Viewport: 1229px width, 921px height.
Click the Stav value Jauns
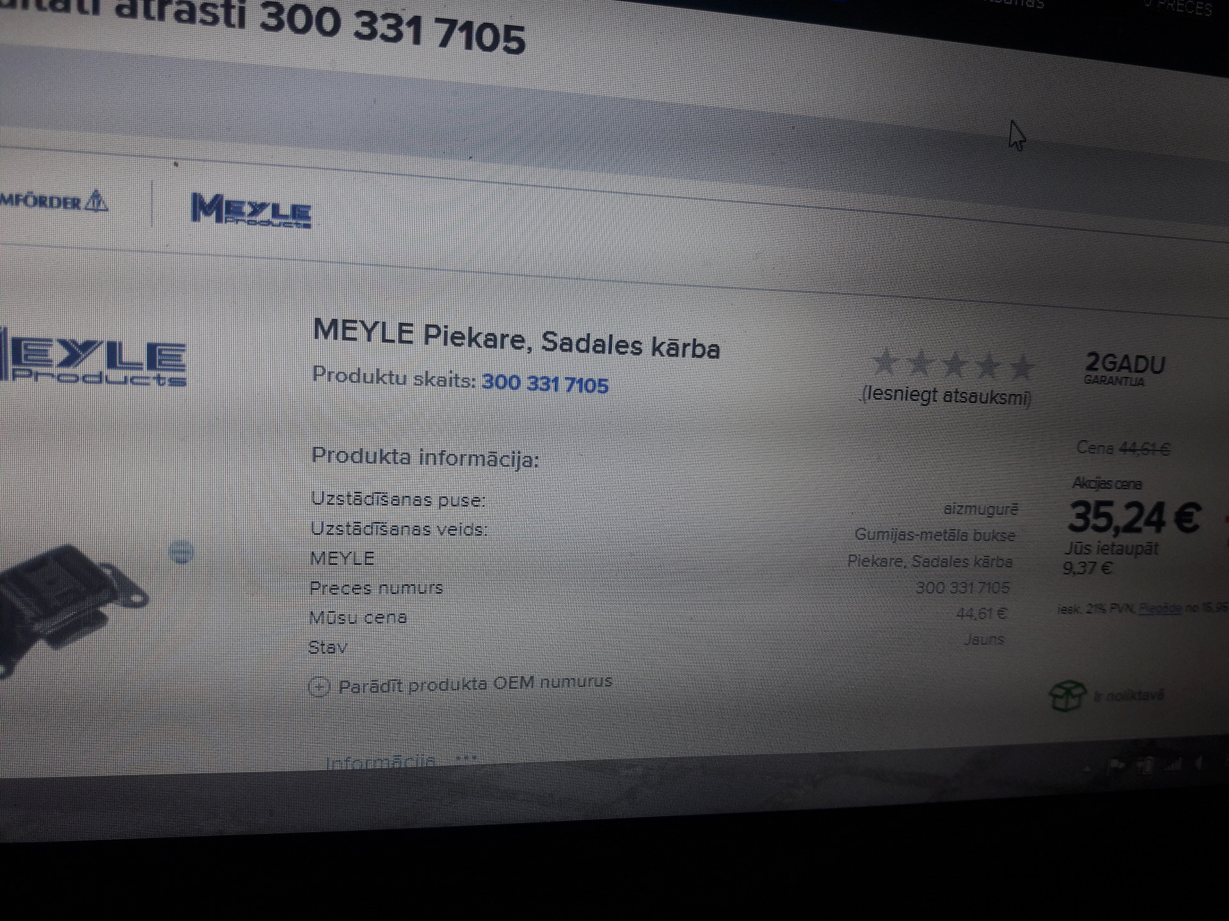[x=984, y=639]
